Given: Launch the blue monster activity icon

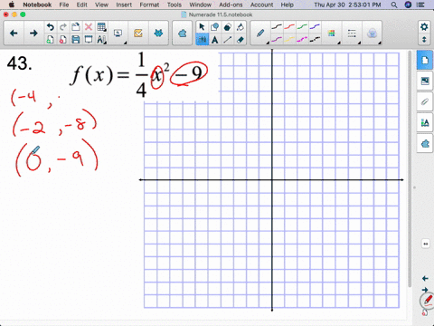Looking at the screenshot, I should tap(158, 34).
